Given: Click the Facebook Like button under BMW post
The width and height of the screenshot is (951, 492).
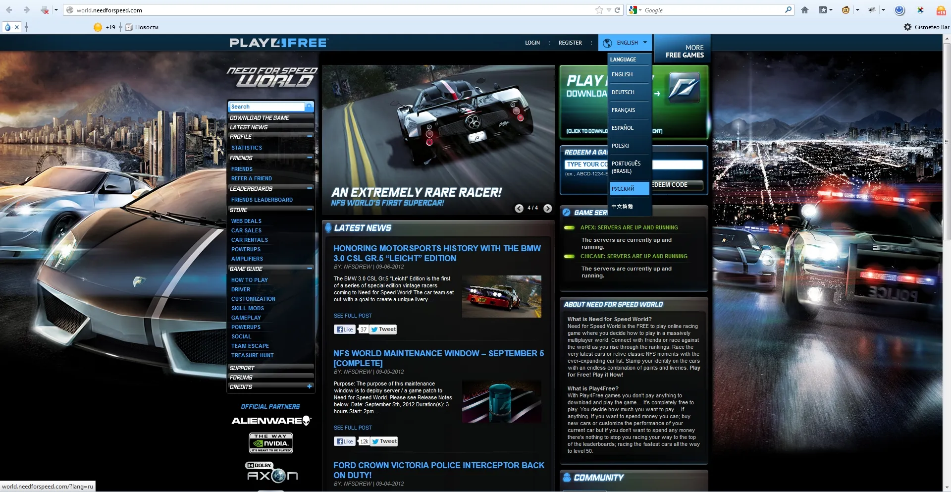Looking at the screenshot, I should point(345,329).
